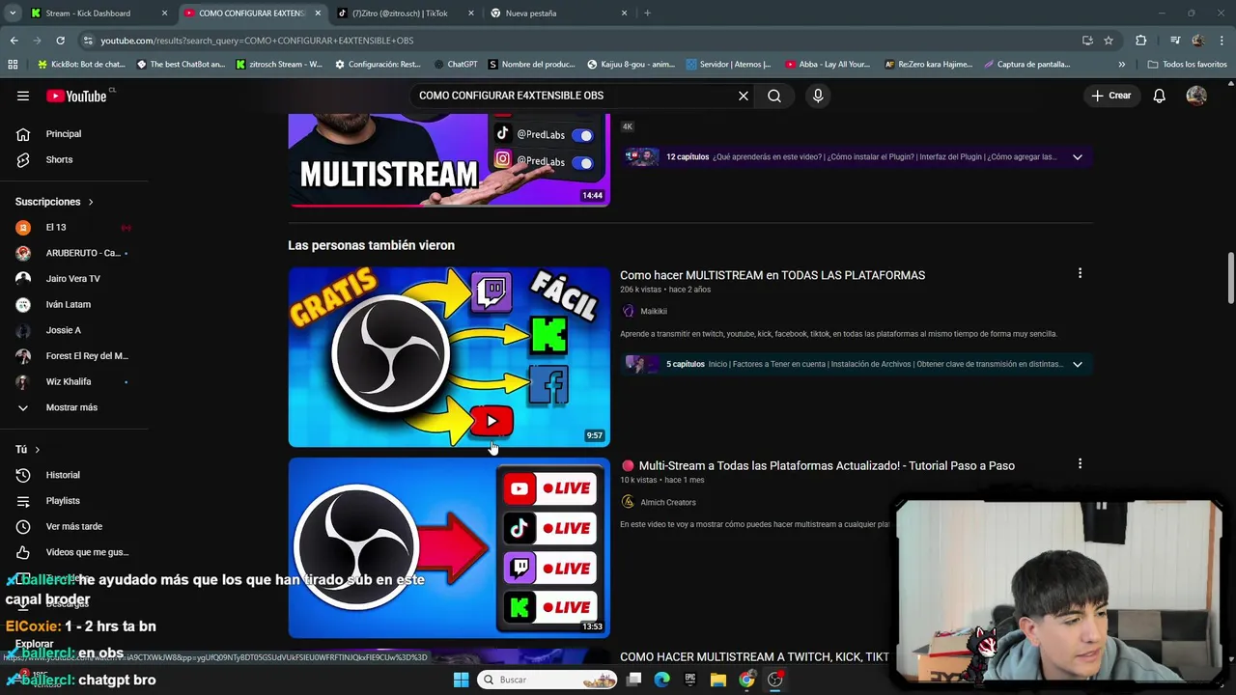Open options for Como hacer MULTISTREAM video
The image size is (1236, 695).
pos(1080,273)
